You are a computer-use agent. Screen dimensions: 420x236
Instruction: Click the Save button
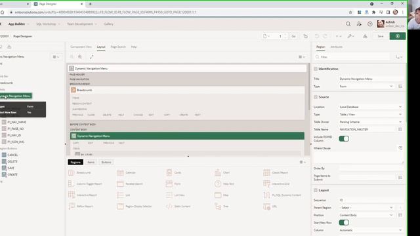point(381,36)
